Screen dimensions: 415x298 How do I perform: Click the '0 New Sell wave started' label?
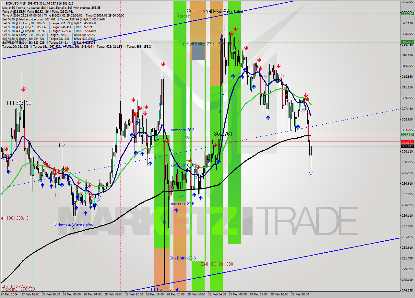224,12
